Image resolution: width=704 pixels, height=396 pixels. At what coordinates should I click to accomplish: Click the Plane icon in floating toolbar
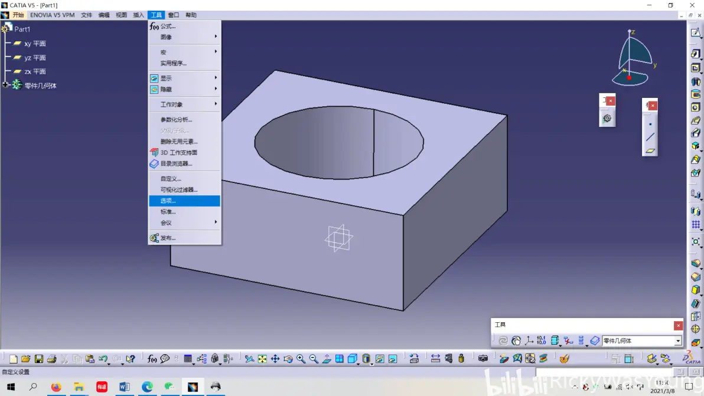point(650,150)
